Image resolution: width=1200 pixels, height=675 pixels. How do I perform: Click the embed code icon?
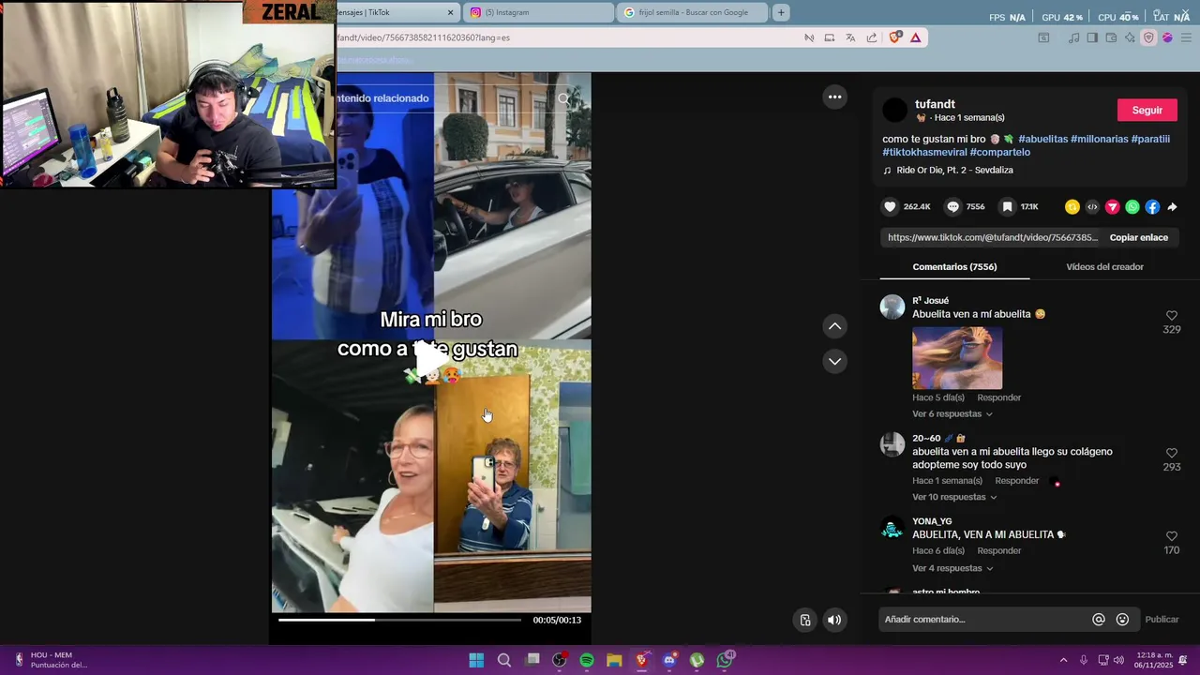tap(1092, 206)
